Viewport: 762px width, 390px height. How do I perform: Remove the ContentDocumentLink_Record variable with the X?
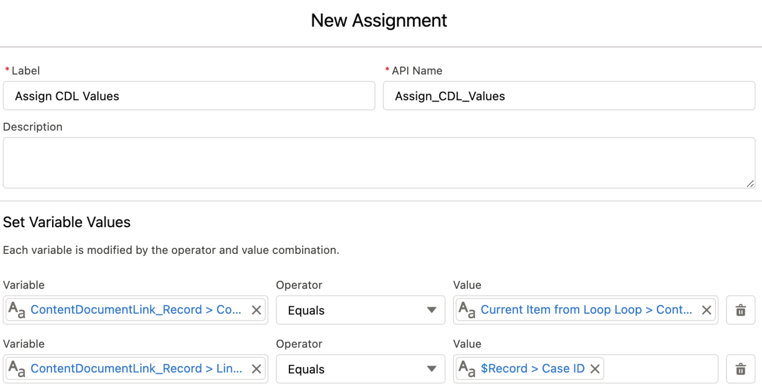tap(256, 310)
